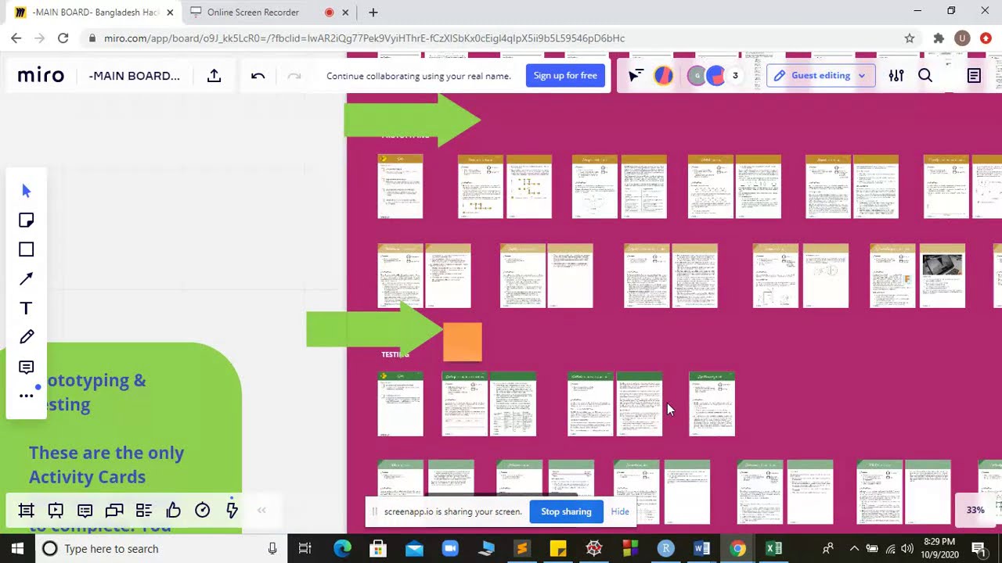Select the card under the mouse pointer
1002x563 pixels.
[x=640, y=404]
